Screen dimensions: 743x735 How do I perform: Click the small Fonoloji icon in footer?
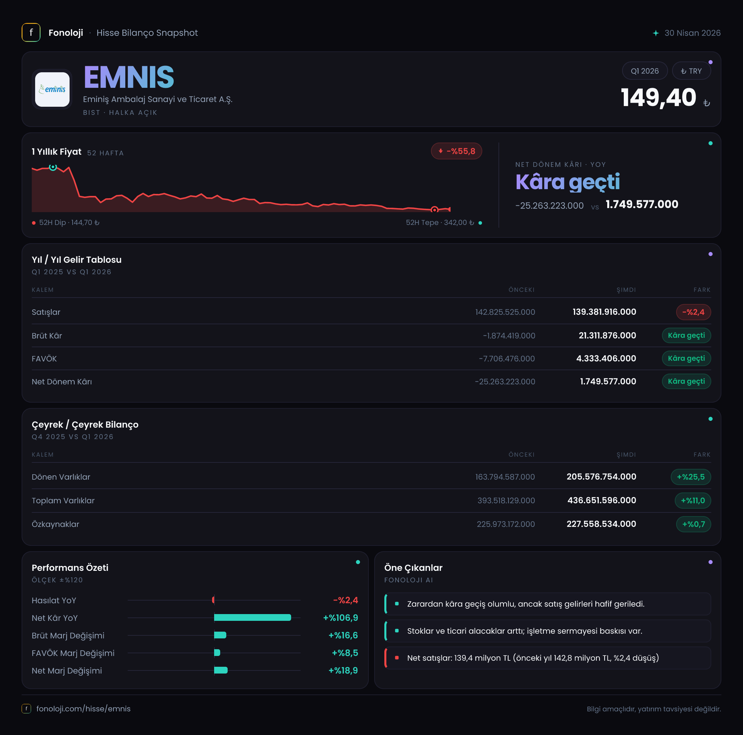point(26,708)
